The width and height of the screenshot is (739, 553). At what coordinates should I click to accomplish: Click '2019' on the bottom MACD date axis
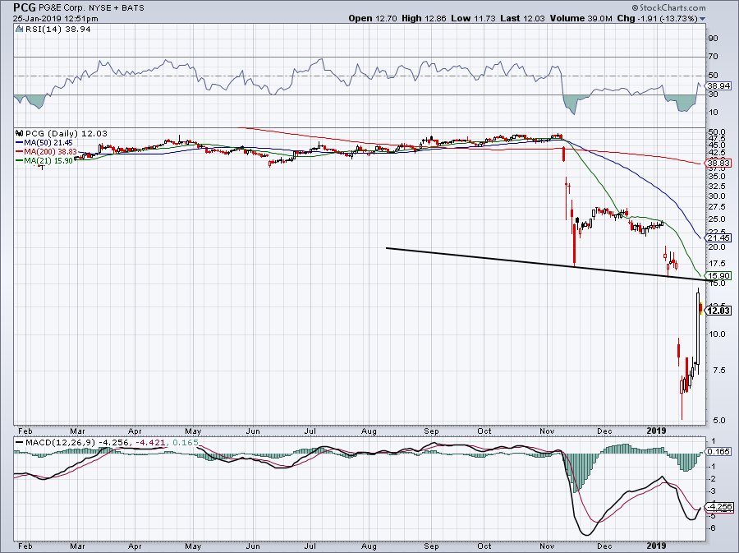pyautogui.click(x=656, y=546)
